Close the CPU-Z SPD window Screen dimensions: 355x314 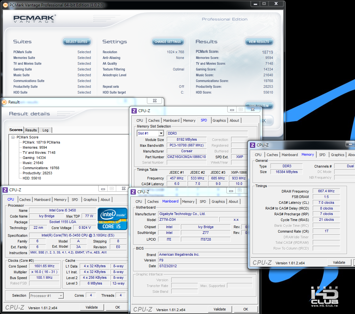pyautogui.click(x=253, y=110)
